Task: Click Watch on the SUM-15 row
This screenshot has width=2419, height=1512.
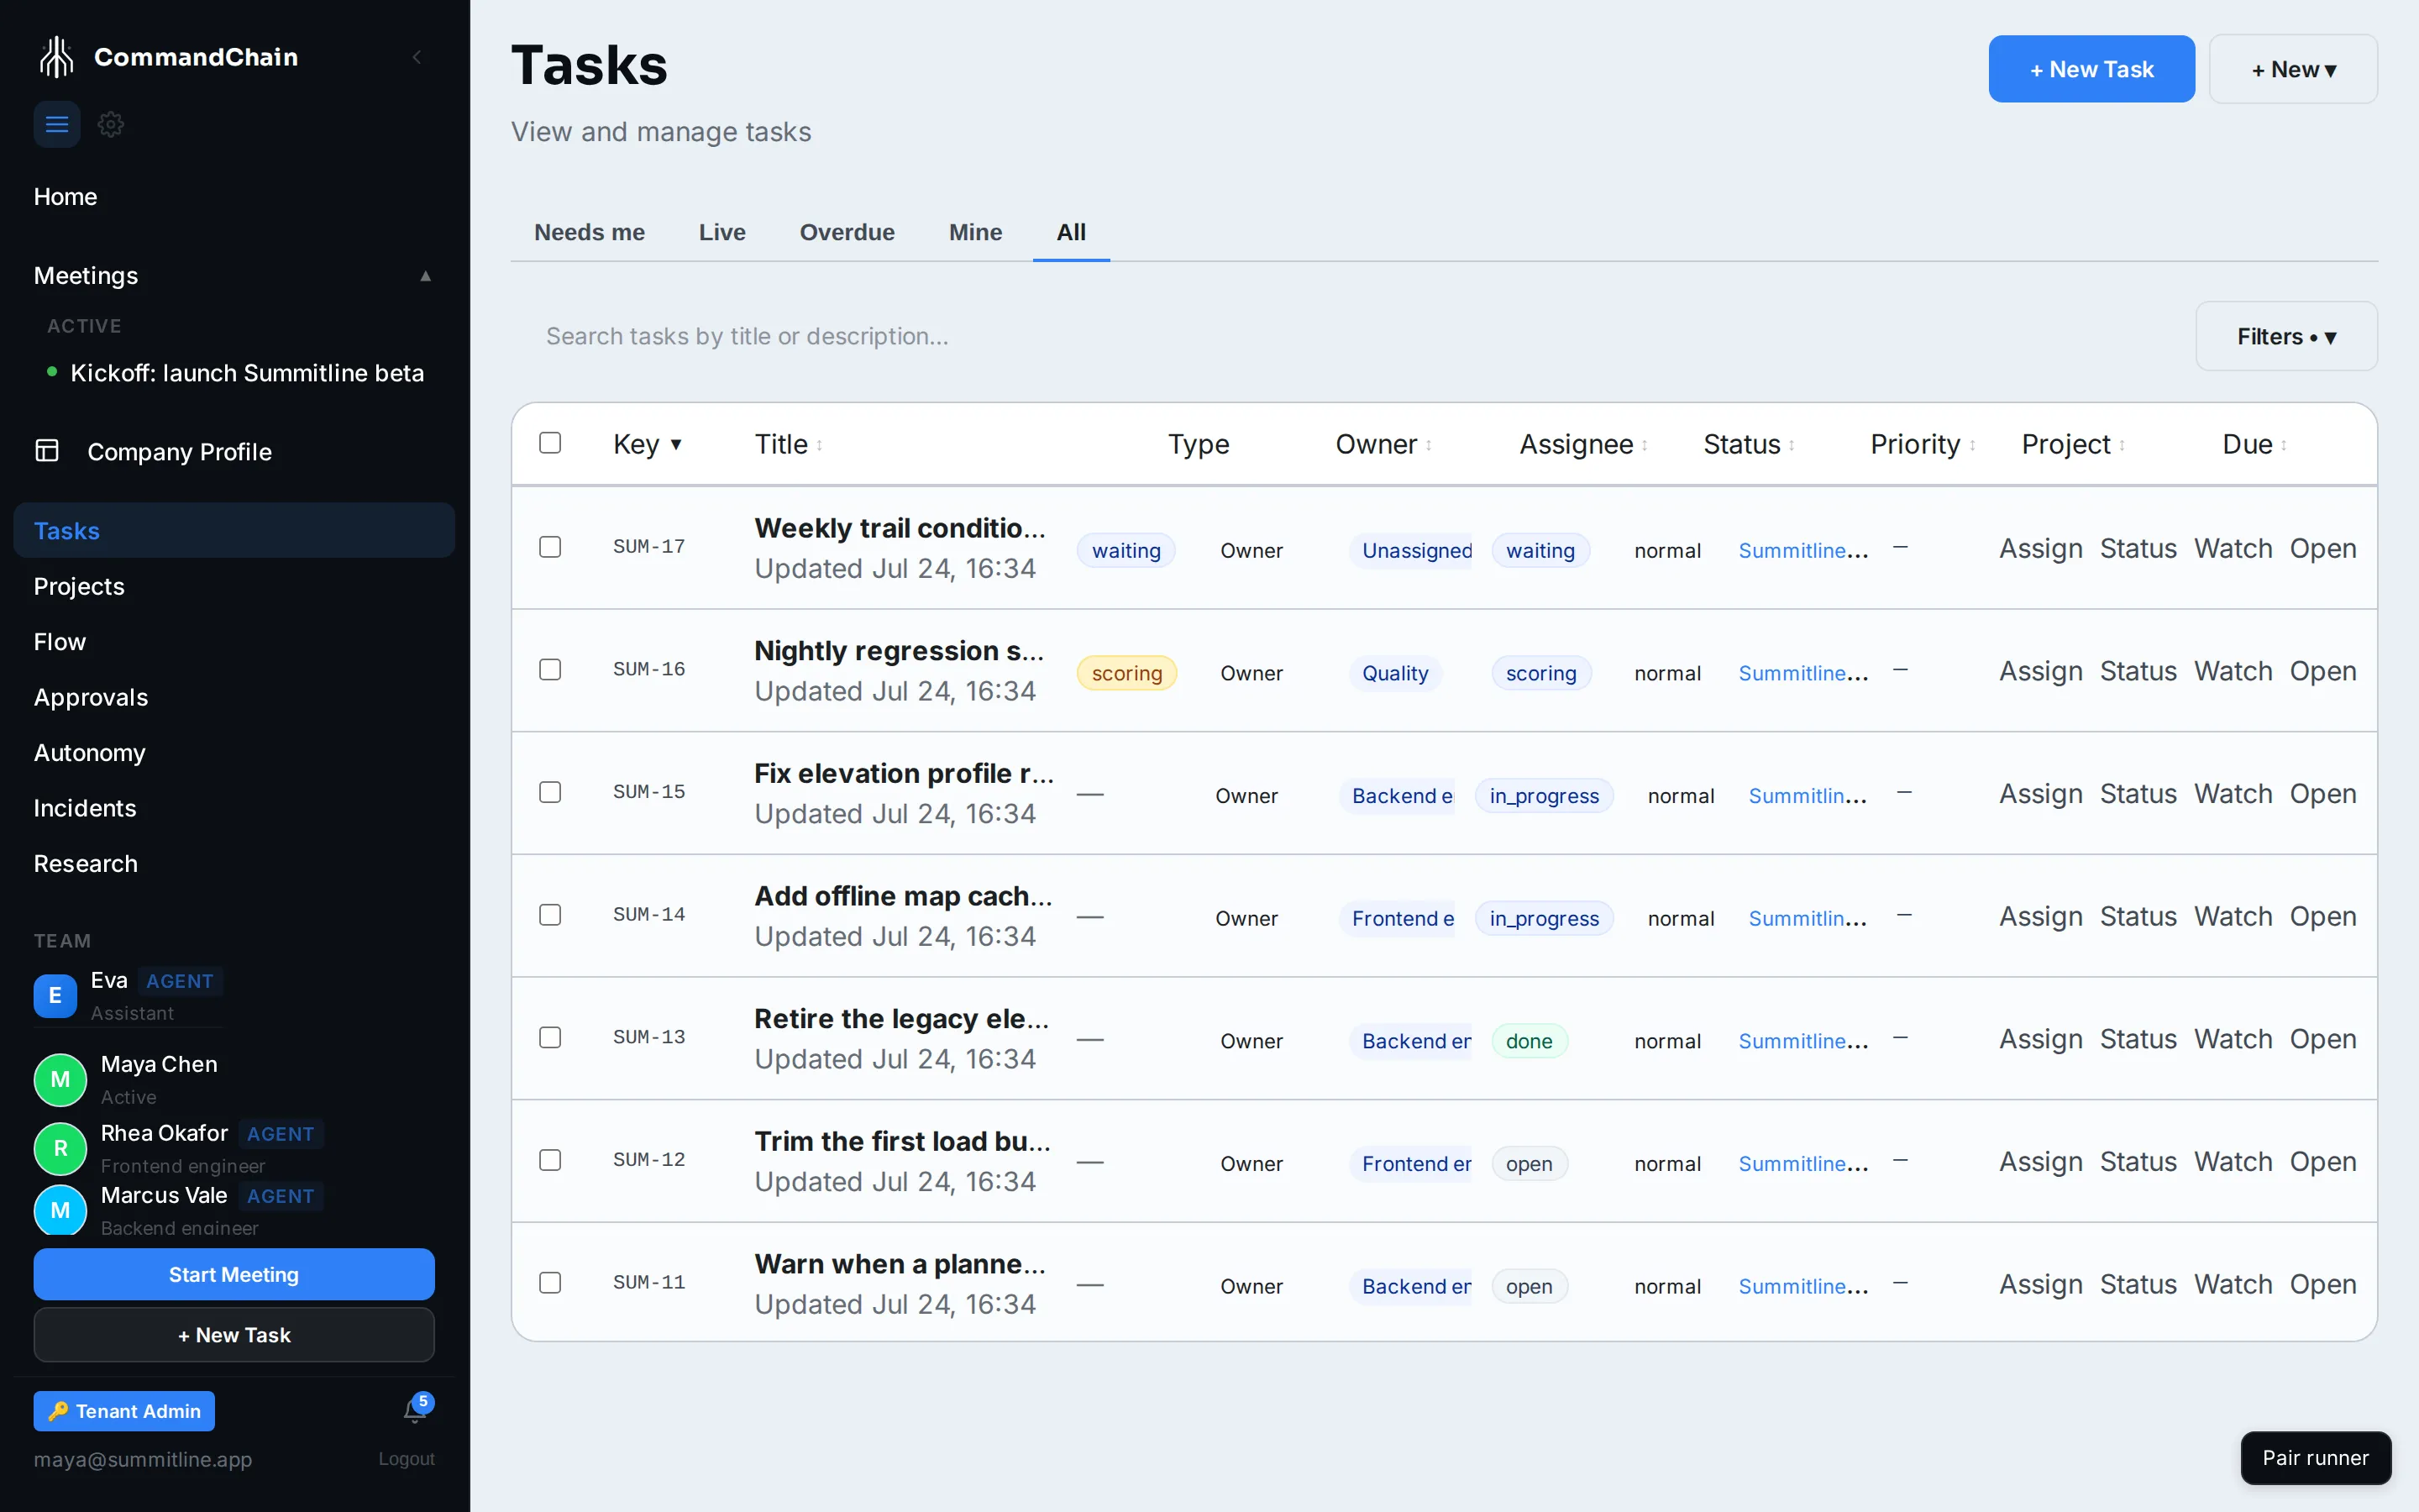Action: [x=2233, y=794]
